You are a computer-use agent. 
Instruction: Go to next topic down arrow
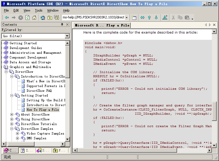point(156,18)
